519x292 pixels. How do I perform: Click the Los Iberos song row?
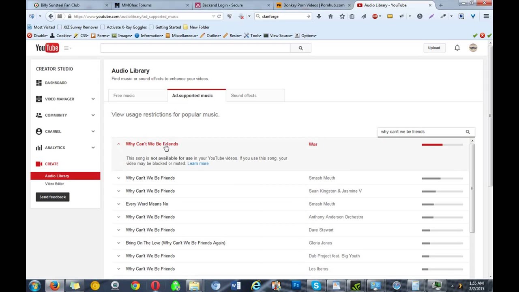point(290,269)
